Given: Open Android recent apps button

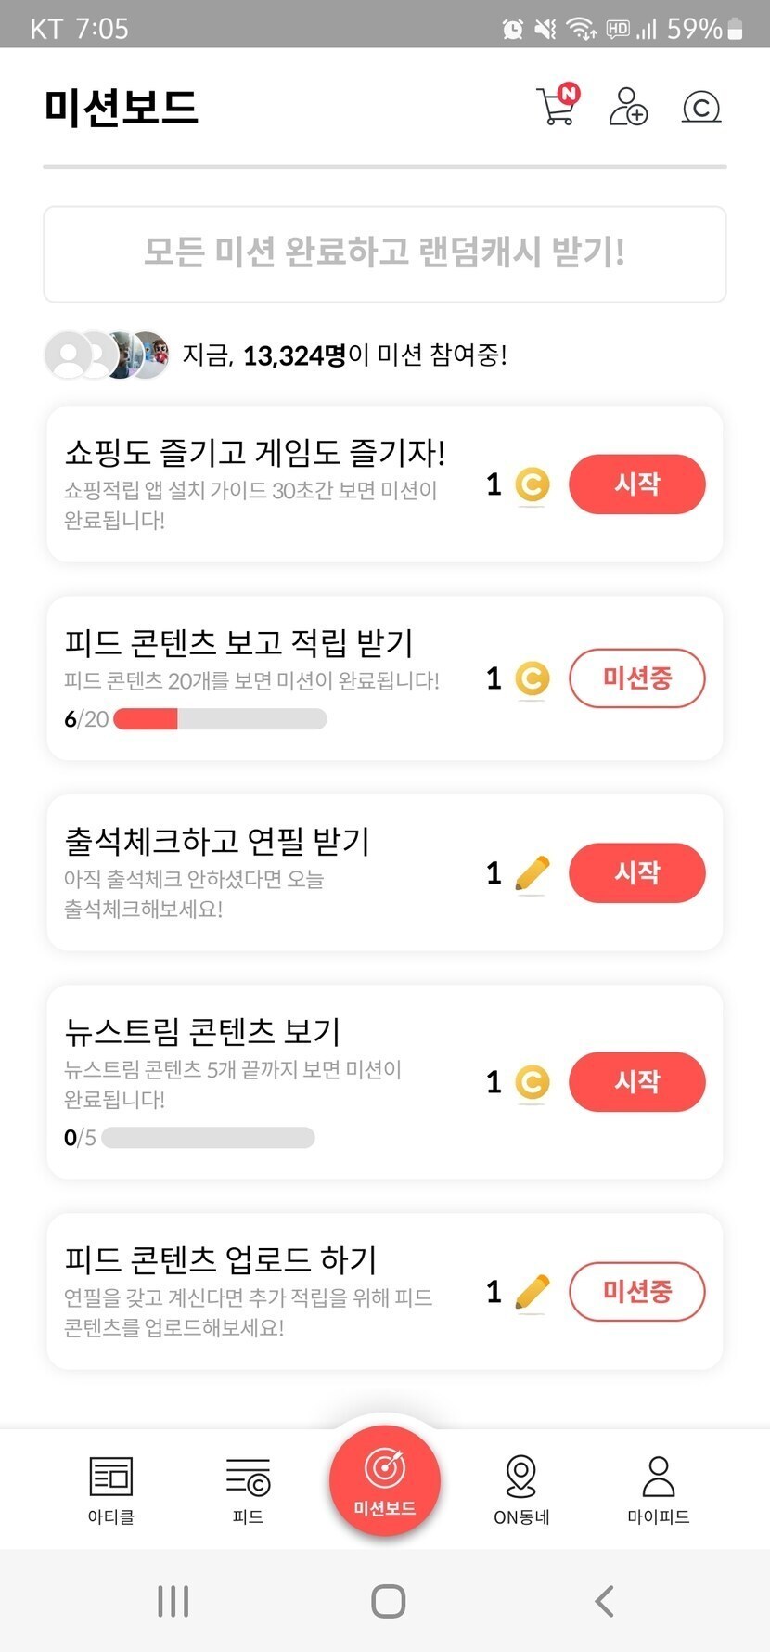Looking at the screenshot, I should pos(173,1601).
